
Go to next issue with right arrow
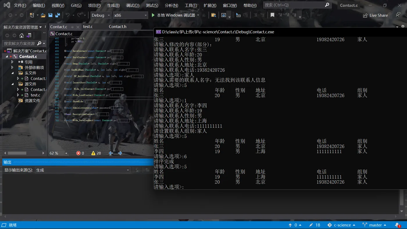tap(120, 153)
